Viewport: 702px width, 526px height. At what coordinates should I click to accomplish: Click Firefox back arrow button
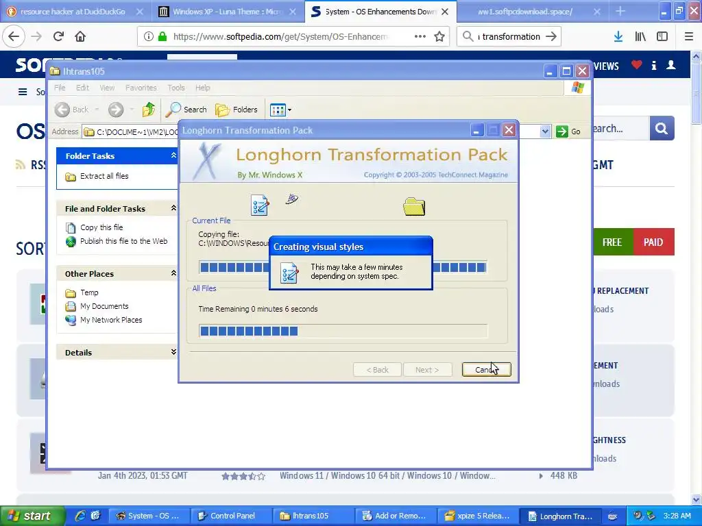tap(14, 36)
